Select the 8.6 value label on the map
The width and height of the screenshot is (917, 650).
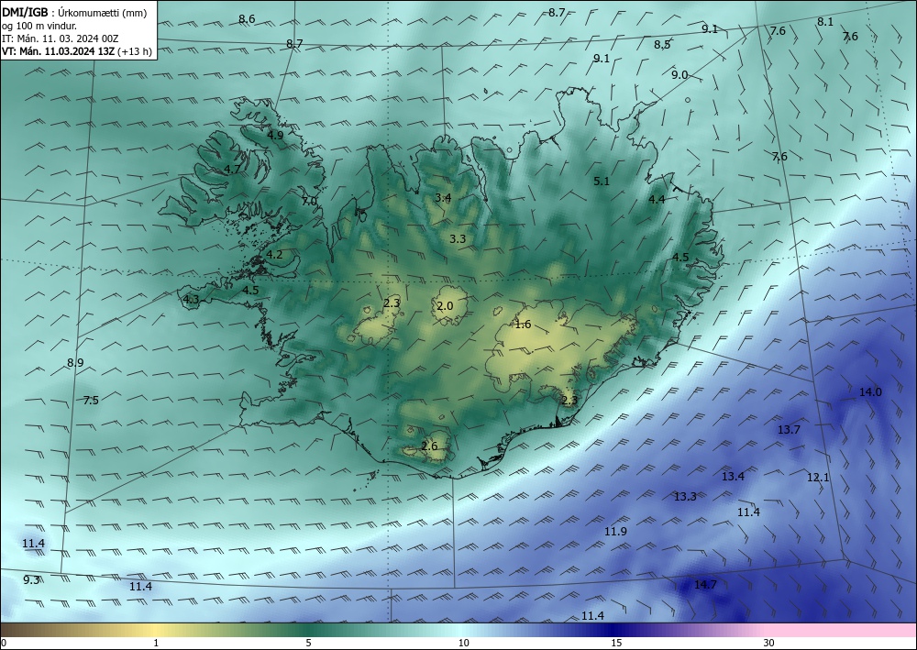coord(247,18)
